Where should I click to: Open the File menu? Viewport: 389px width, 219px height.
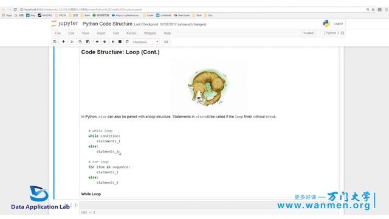58,33
